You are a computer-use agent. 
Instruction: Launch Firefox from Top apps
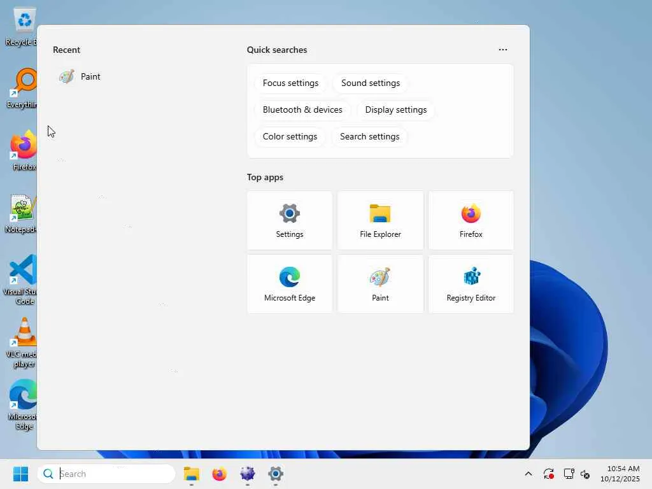(x=471, y=220)
